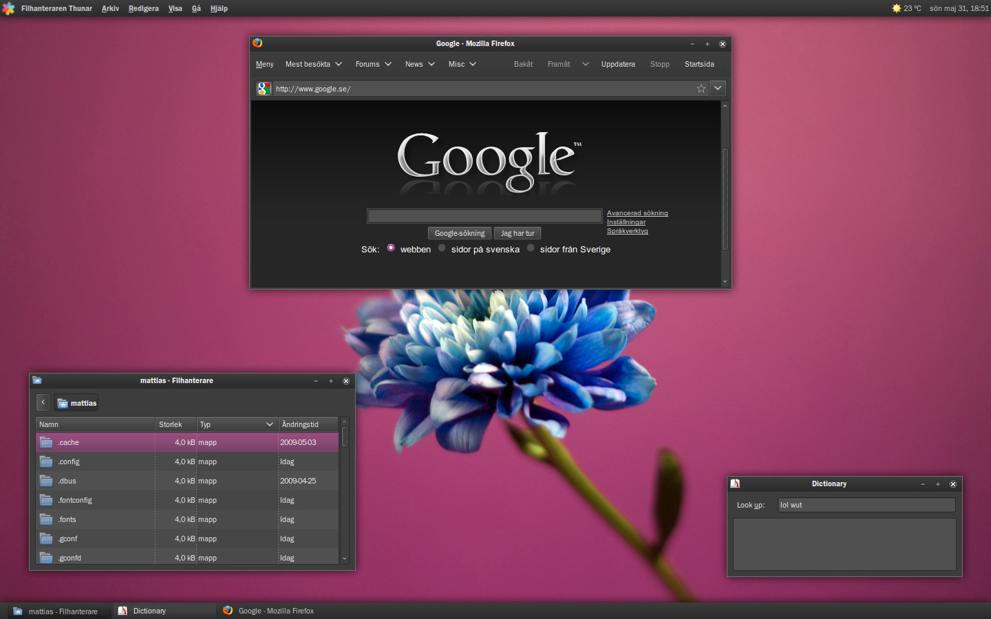
Task: Open the Redigera menu
Action: click(x=143, y=8)
